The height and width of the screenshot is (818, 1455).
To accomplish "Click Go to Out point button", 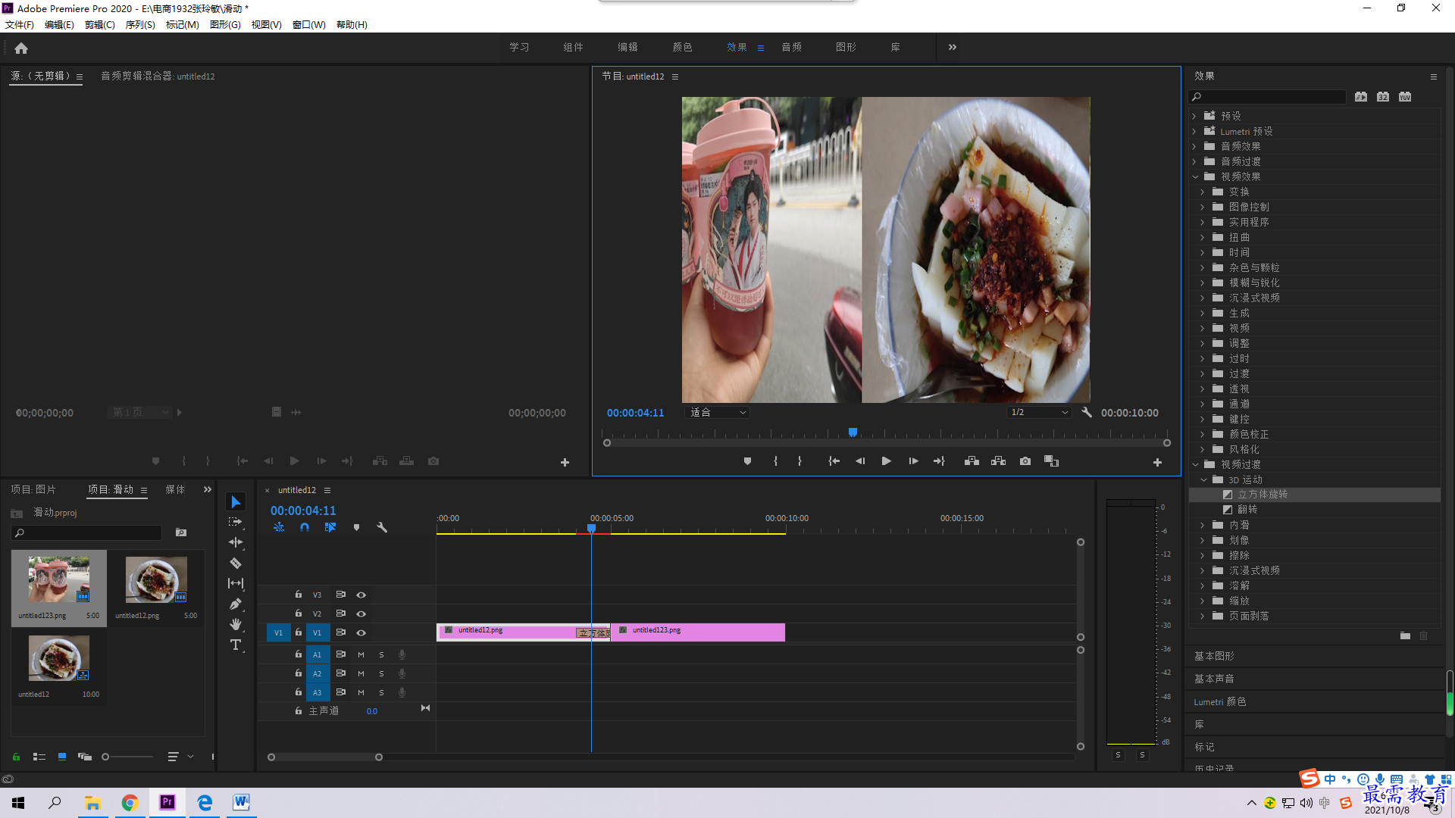I will 940,461.
